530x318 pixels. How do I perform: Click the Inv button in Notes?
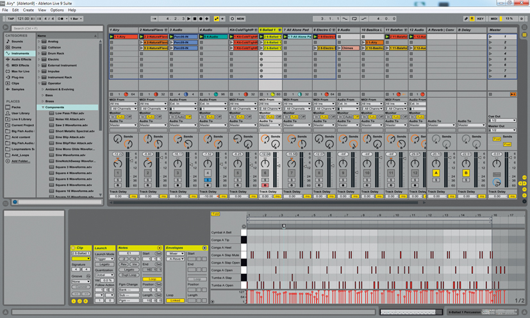[x=134, y=264]
